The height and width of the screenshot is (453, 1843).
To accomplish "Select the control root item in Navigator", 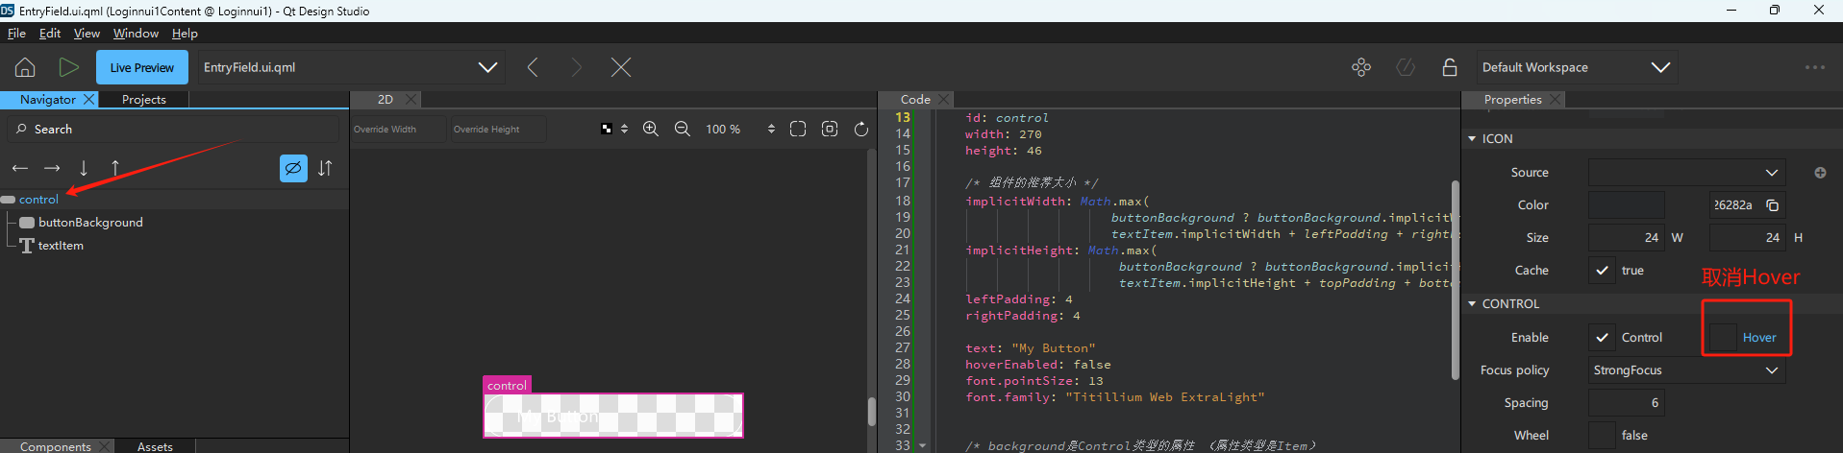I will (38, 200).
